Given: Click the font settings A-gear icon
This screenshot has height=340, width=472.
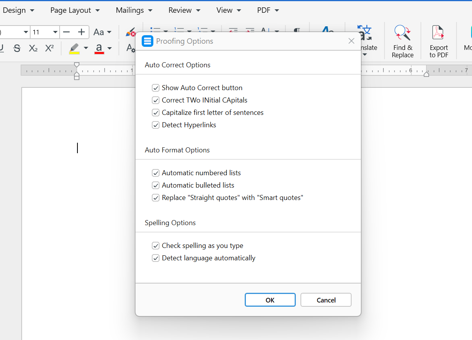Looking at the screenshot, I should [x=130, y=48].
